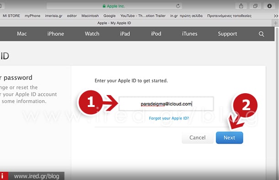Viewport: 279px width, 180px height.
Task: Open the Macintosh bookmark
Action: click(90, 16)
